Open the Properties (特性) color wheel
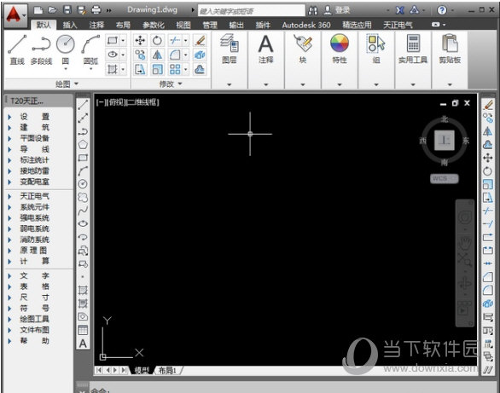500x393 pixels. 340,49
